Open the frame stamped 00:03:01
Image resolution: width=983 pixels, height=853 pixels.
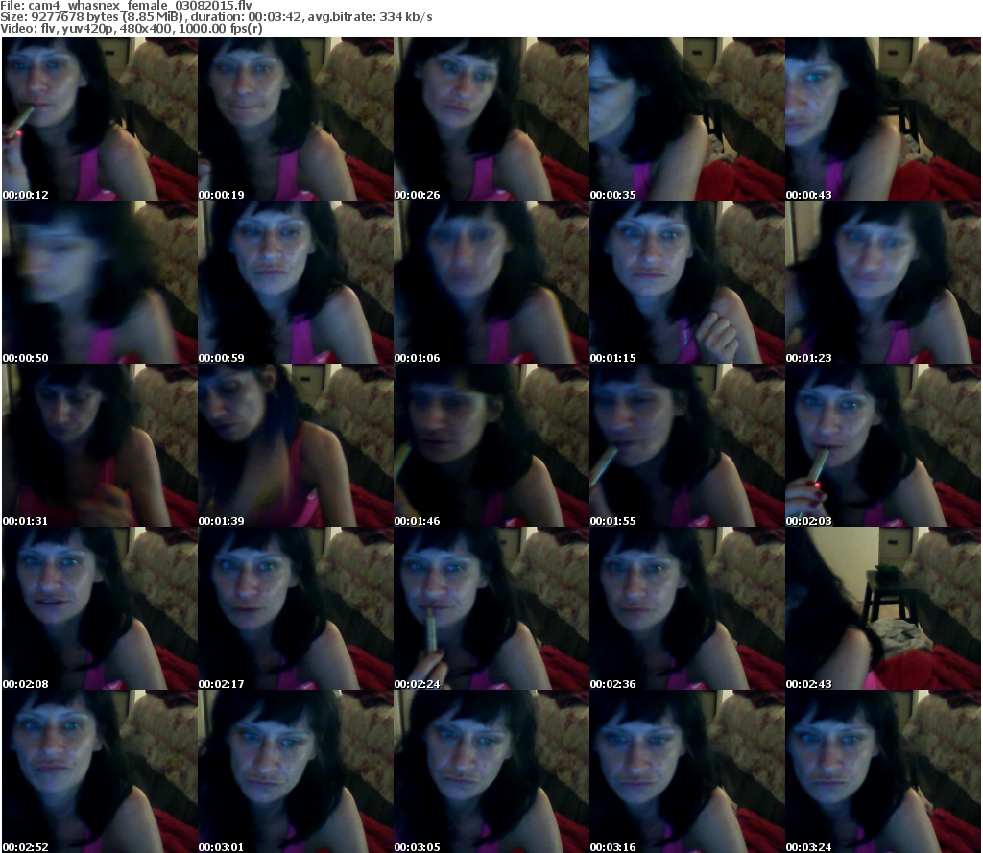coord(296,771)
